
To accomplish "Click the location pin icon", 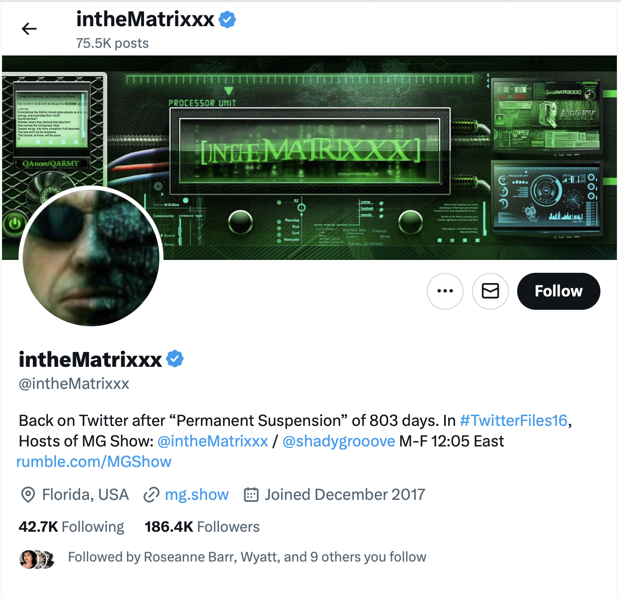I will click(28, 495).
